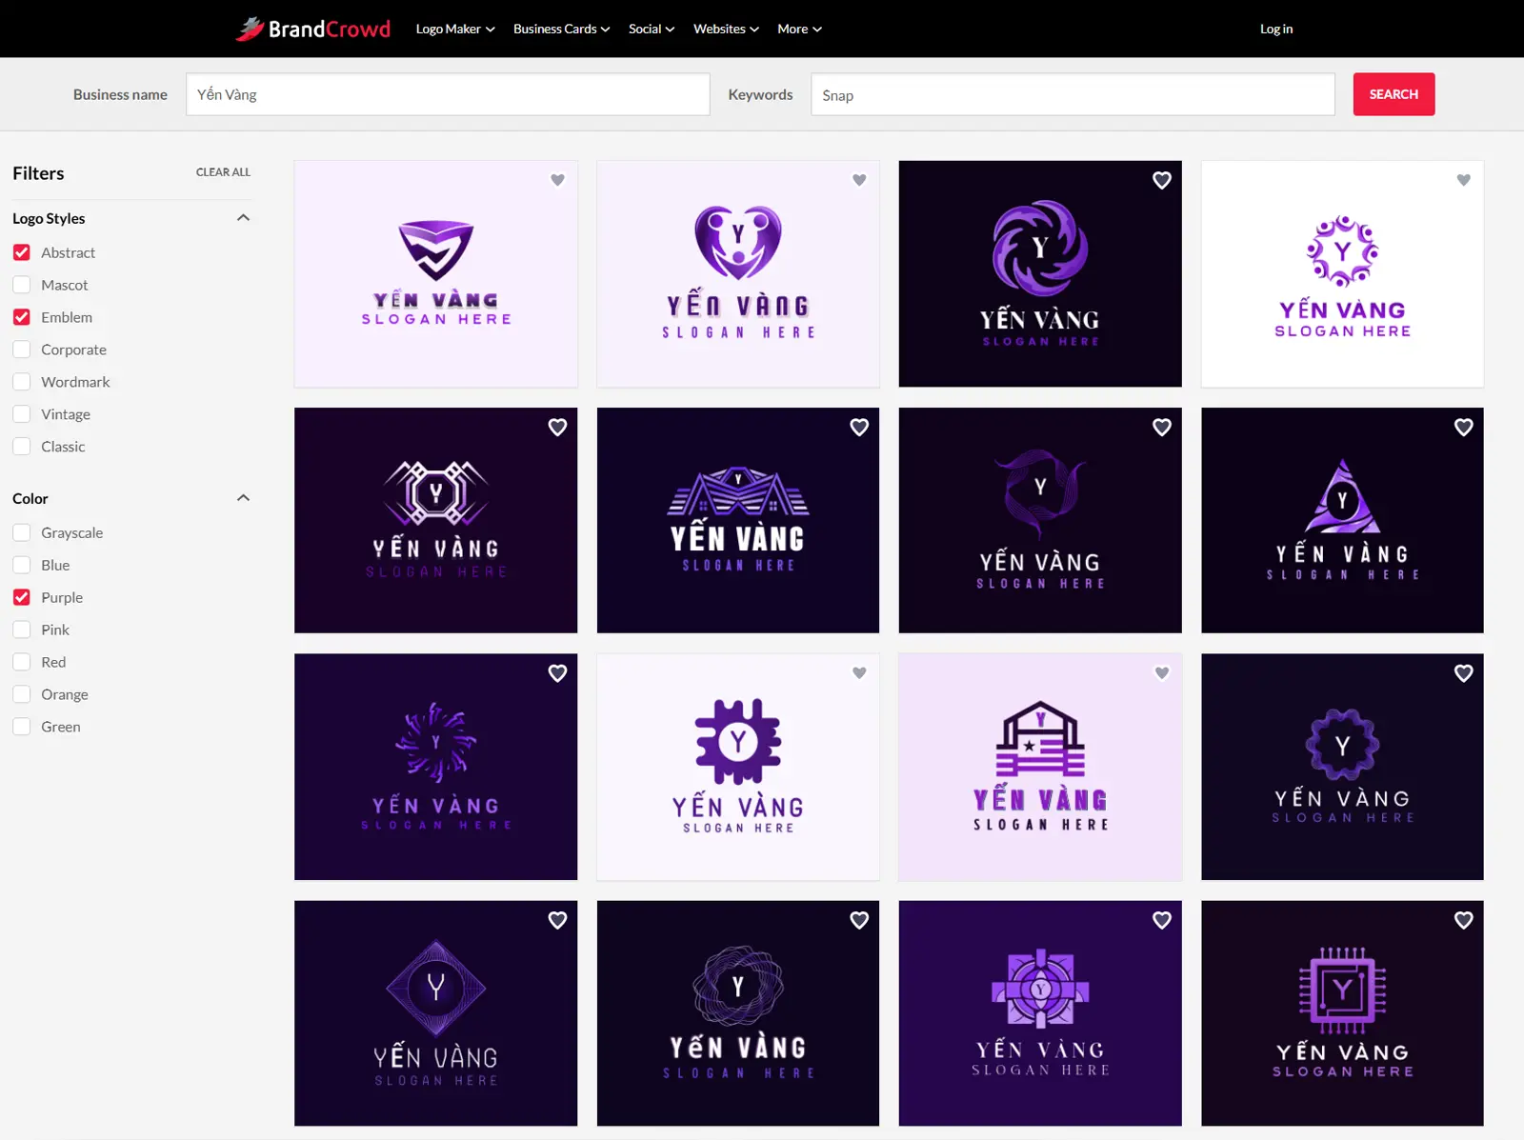
Task: Check the Classic style filter
Action: click(x=22, y=447)
